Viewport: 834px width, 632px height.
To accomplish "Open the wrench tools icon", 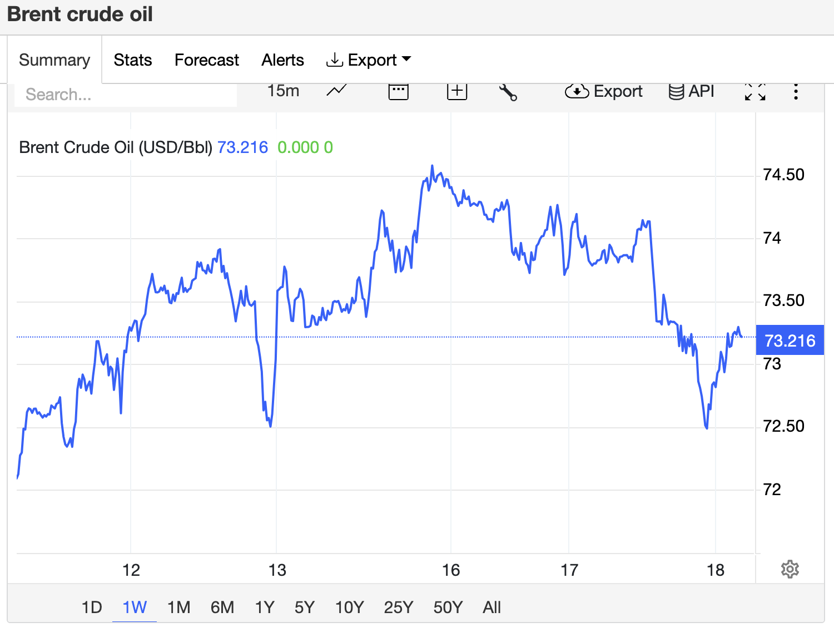I will point(508,92).
